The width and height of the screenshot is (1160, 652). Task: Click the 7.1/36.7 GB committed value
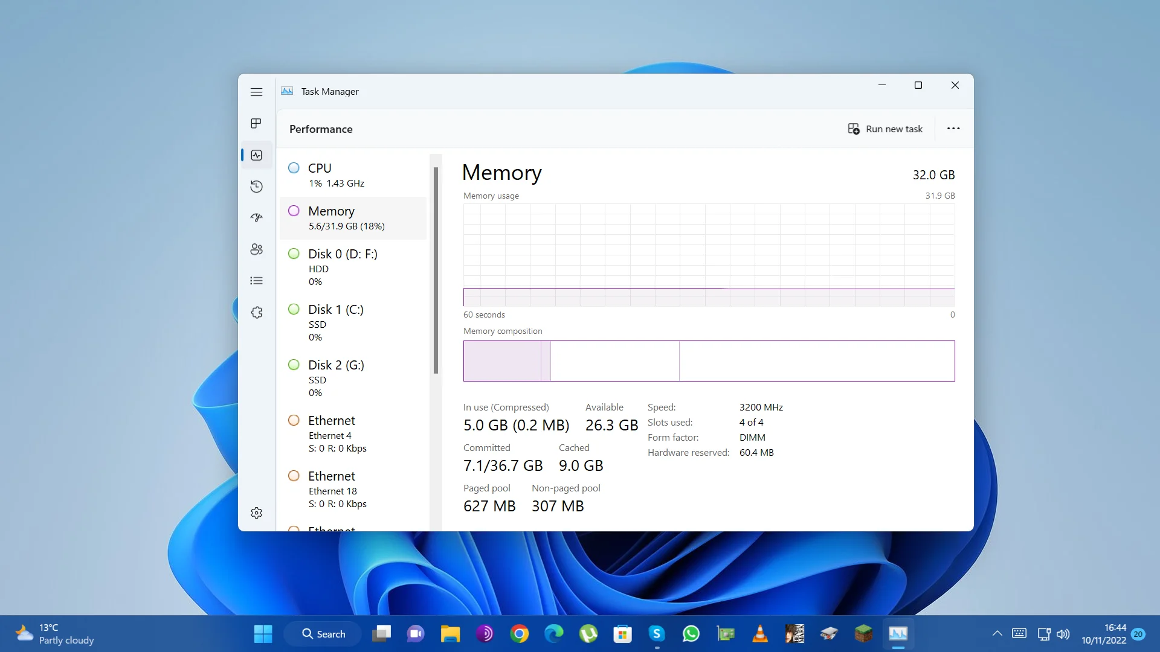(503, 465)
